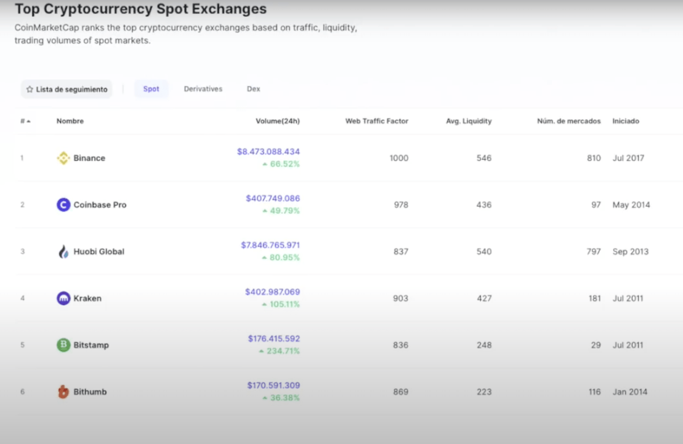Click Coinbase Pro volume $407.749.086
The height and width of the screenshot is (444, 683).
point(273,198)
